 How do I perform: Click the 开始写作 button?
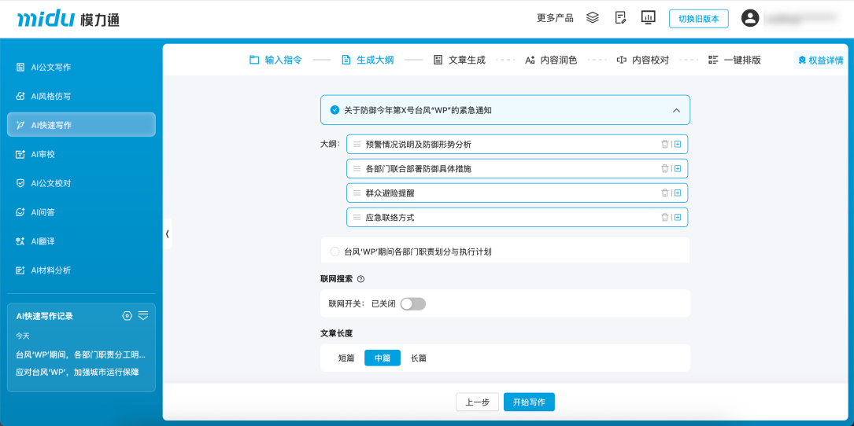point(529,402)
